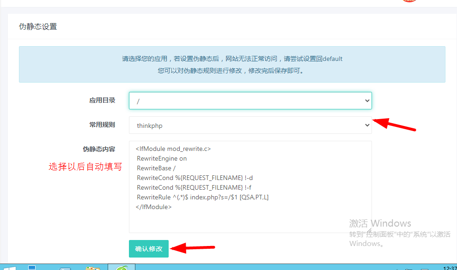Click inside the 伪静态内容 rewrite rules textarea
This screenshot has height=270, width=457.
pyautogui.click(x=250, y=187)
